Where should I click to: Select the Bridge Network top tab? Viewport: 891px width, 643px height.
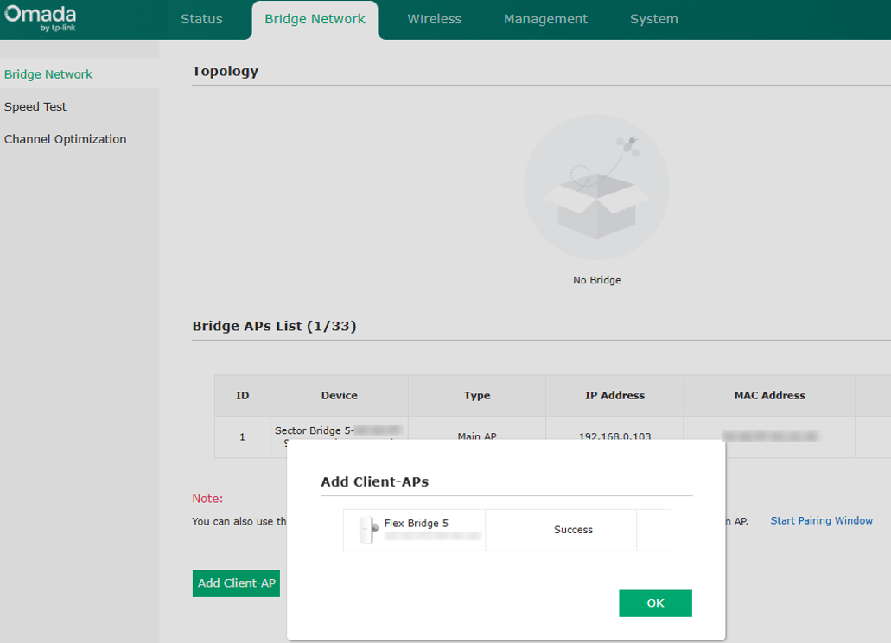tap(315, 19)
